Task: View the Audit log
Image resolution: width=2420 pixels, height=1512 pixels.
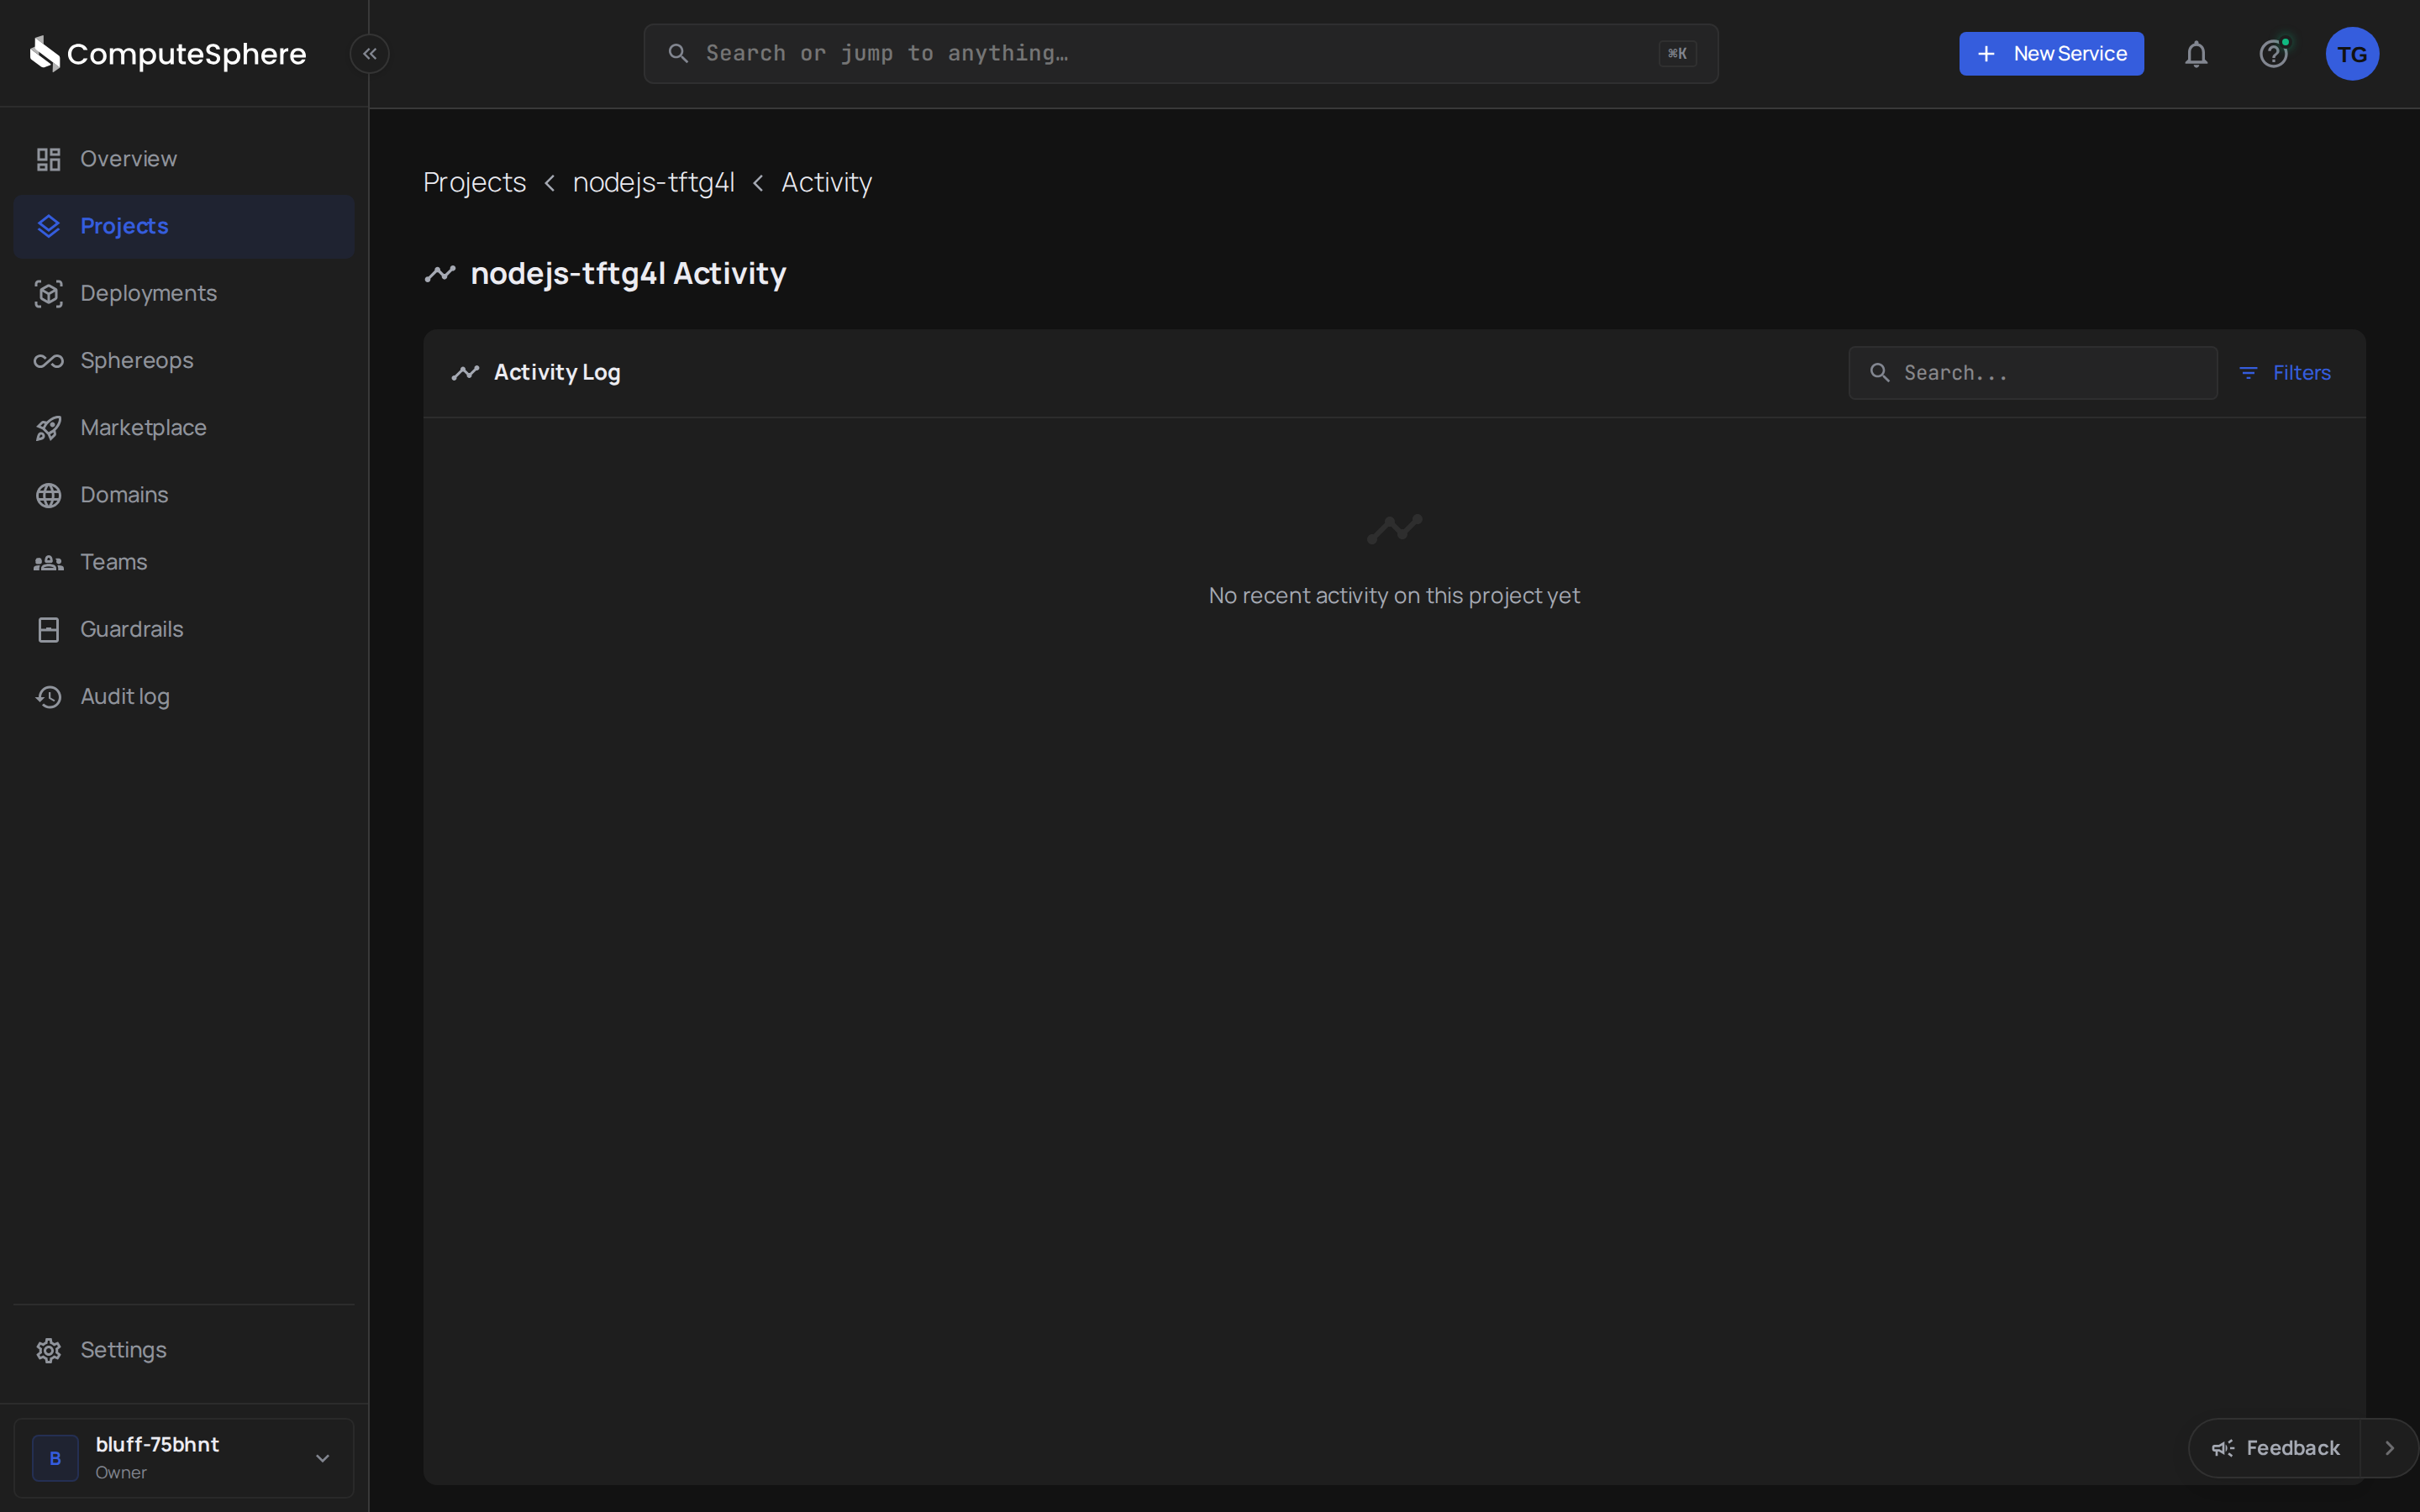Action: (184, 696)
